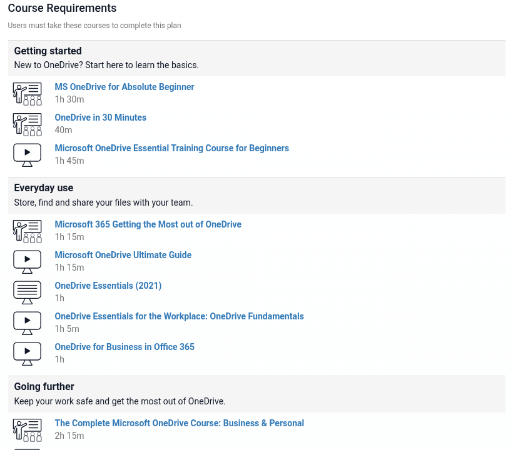Click 1h 15m under Microsoft OneDrive Ultimate Guide
The image size is (513, 450).
tap(69, 267)
